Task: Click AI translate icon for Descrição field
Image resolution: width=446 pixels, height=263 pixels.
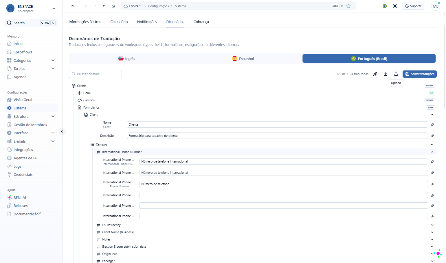Action: [433, 136]
